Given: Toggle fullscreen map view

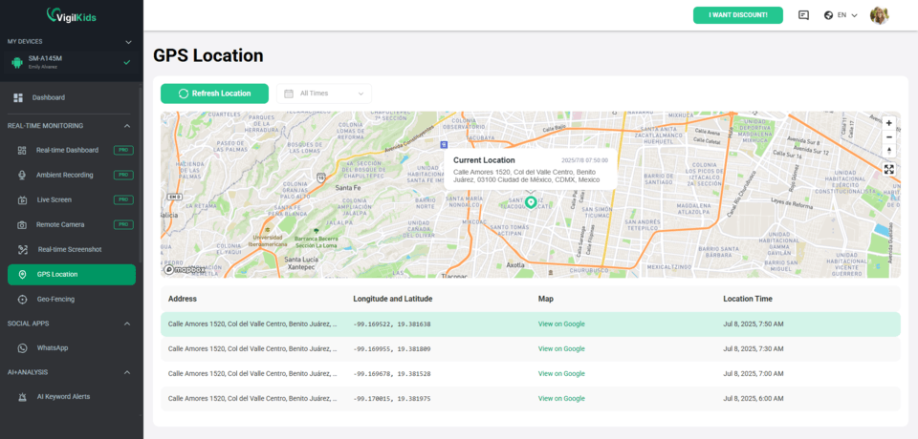Looking at the screenshot, I should [888, 170].
